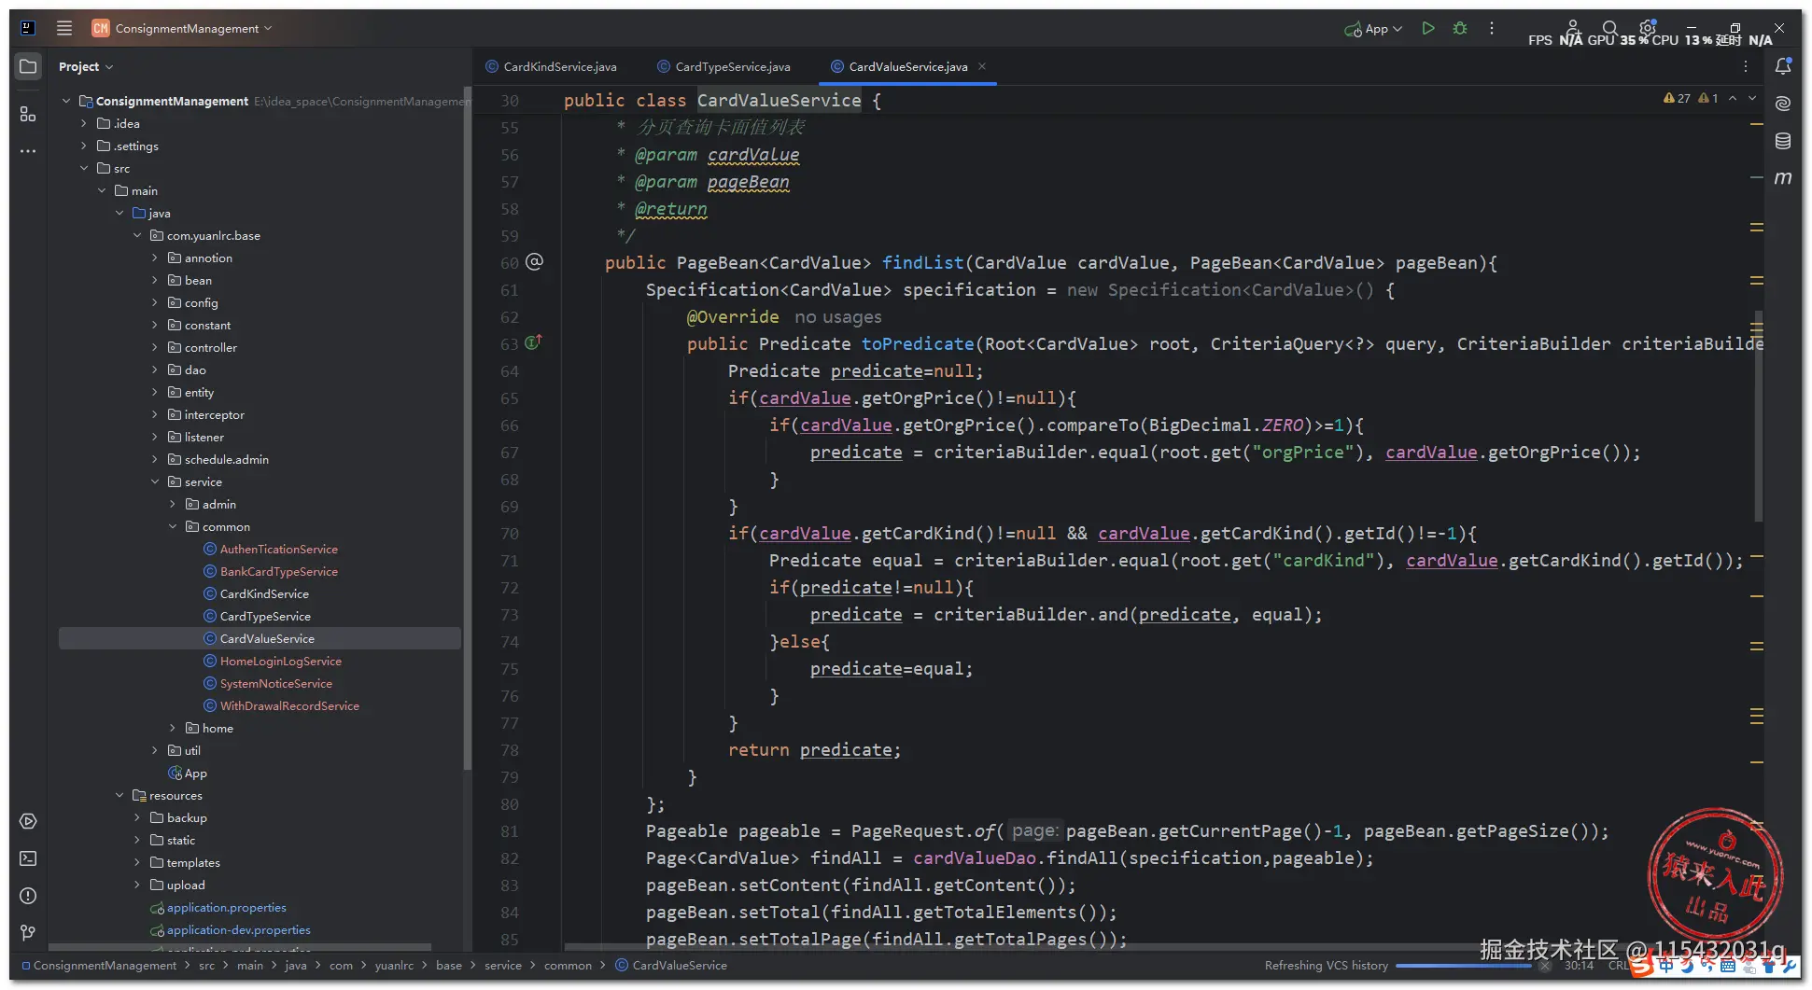Open editor tabs options menu

[1746, 66]
